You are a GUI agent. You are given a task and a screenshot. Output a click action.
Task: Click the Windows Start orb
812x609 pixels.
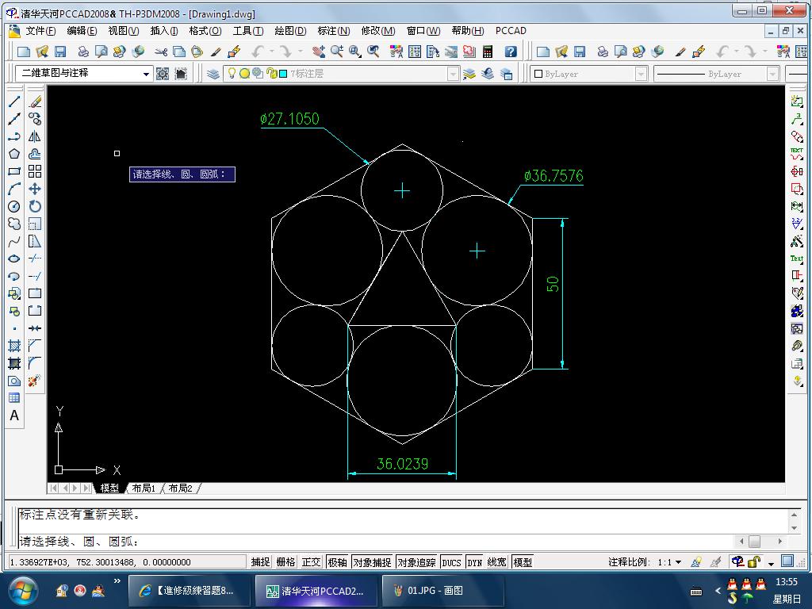tap(23, 591)
